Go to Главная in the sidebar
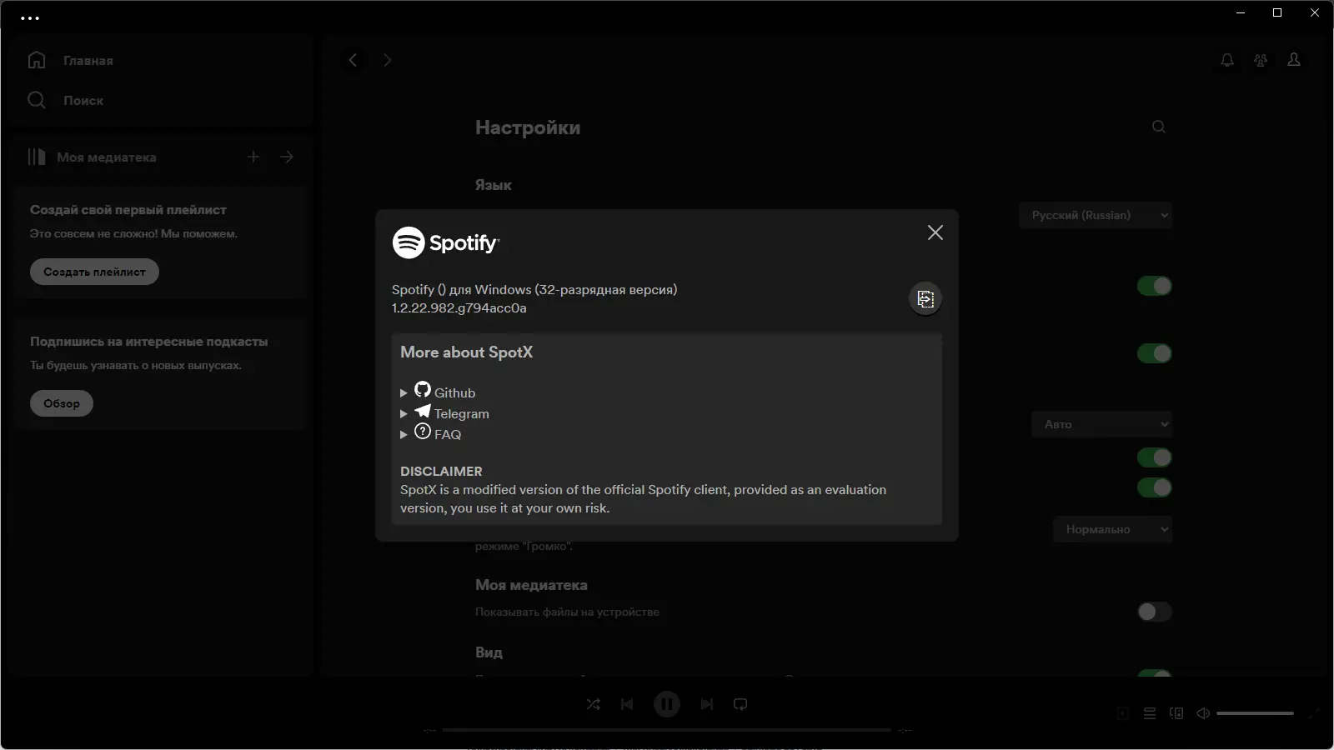This screenshot has height=750, width=1334. click(x=88, y=61)
